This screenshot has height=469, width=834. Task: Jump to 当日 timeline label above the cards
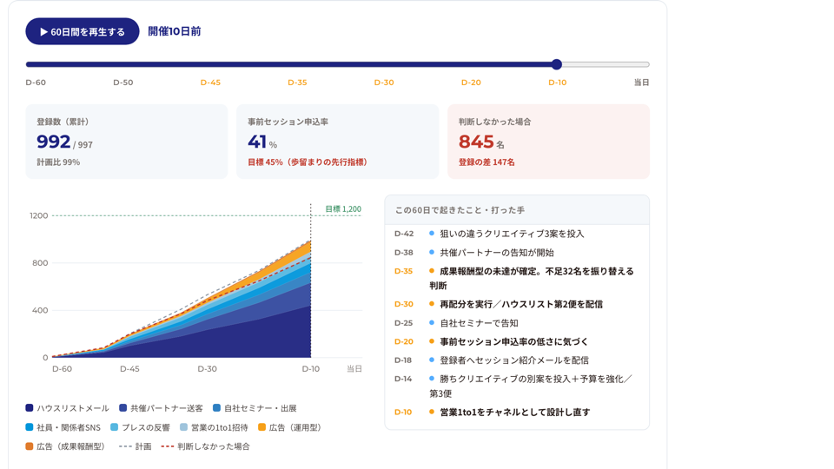coord(641,83)
